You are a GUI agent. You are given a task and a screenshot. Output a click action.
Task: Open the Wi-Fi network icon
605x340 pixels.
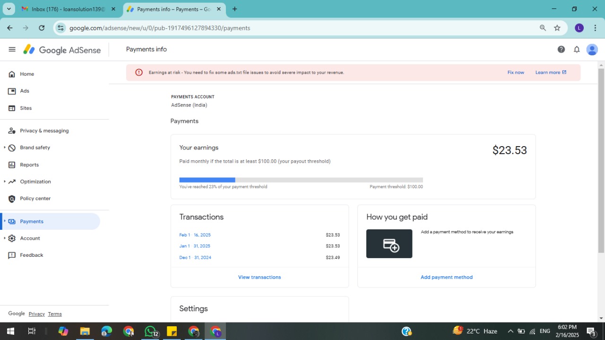click(533, 331)
